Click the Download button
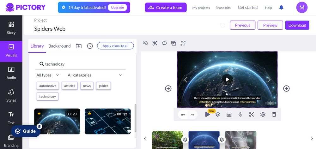Viewport: 316px width, 149px height. (297, 25)
